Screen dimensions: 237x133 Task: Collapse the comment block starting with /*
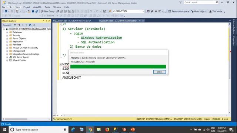point(61,25)
